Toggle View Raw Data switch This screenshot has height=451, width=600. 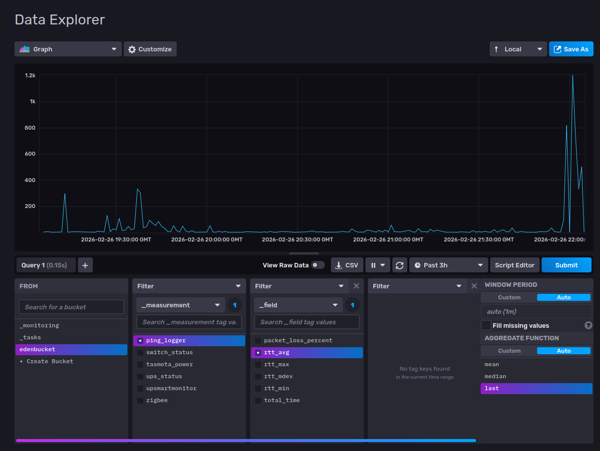(x=317, y=265)
